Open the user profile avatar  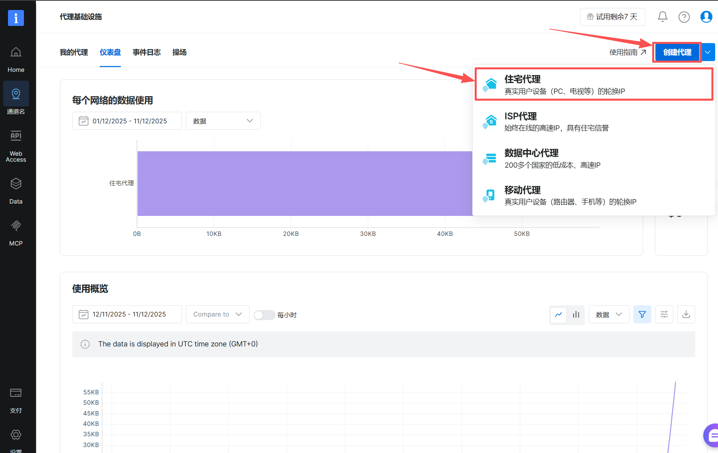(x=706, y=17)
